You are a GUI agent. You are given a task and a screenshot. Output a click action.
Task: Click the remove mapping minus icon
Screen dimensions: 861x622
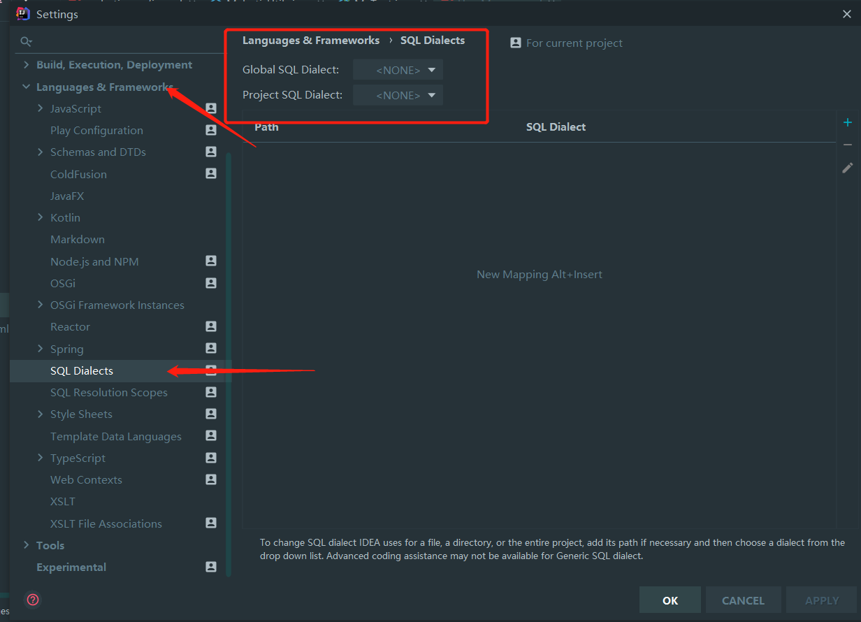tap(848, 145)
